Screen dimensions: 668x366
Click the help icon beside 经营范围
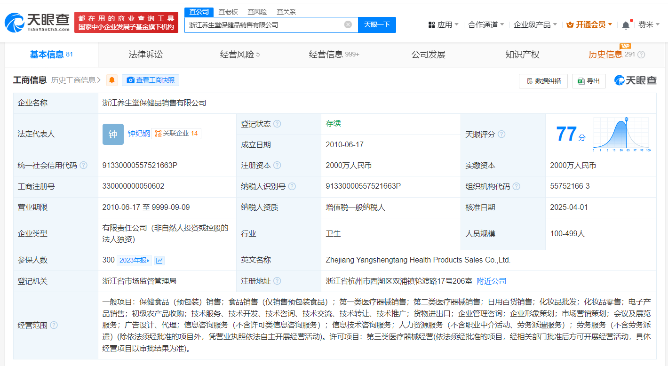(x=54, y=325)
